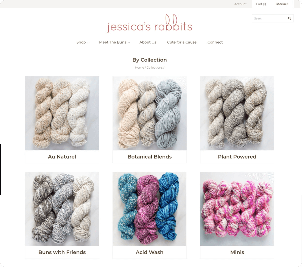Focus the Search input field
302x267 pixels.
tap(269, 18)
